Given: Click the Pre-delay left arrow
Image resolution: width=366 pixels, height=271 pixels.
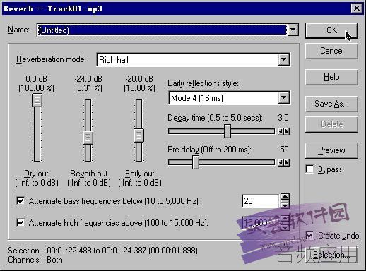Looking at the screenshot, I should tap(281, 162).
